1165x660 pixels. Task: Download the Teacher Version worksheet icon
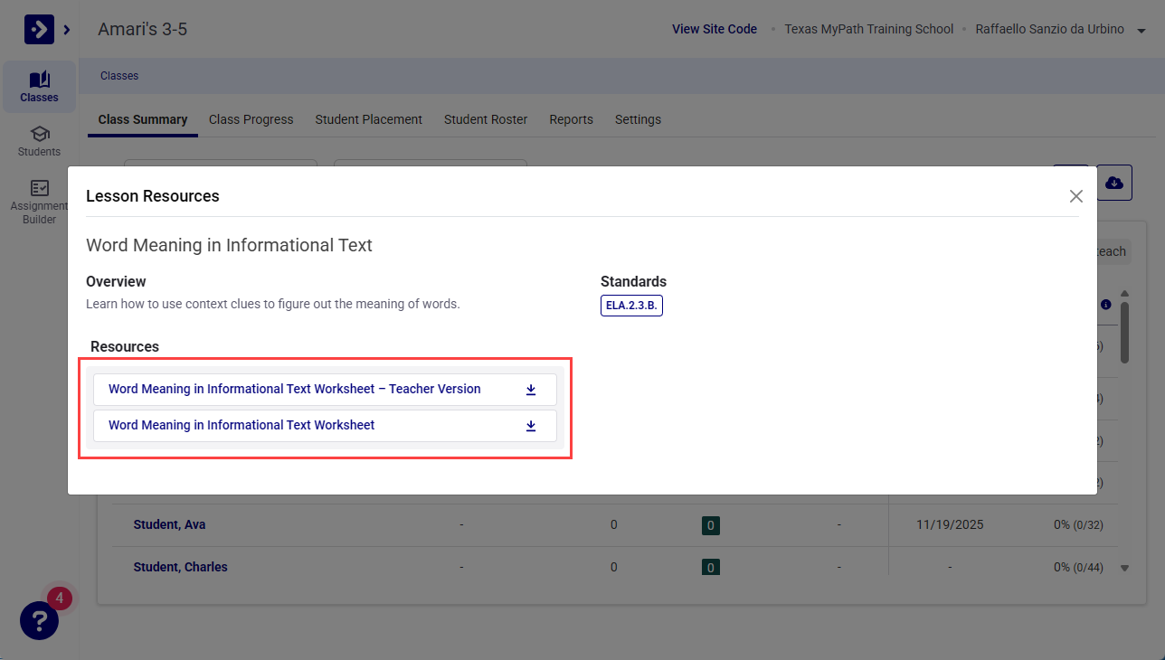531,390
